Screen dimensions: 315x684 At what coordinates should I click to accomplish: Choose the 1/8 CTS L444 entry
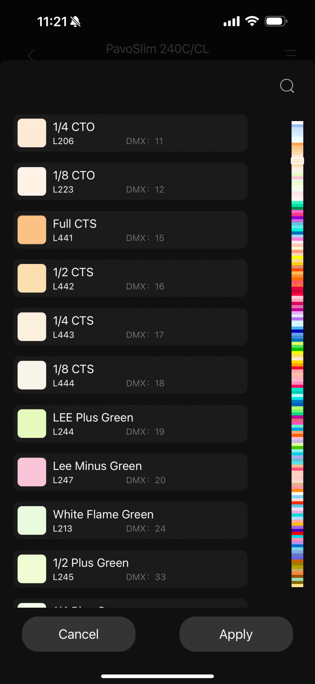pos(130,375)
